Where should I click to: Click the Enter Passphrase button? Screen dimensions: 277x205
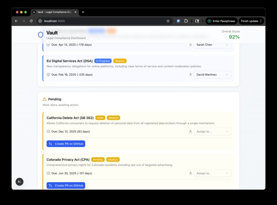(221, 21)
